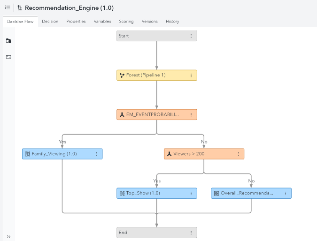Viewport: 317px width, 241px height.
Task: Open the Start node options menu
Action: coord(191,36)
